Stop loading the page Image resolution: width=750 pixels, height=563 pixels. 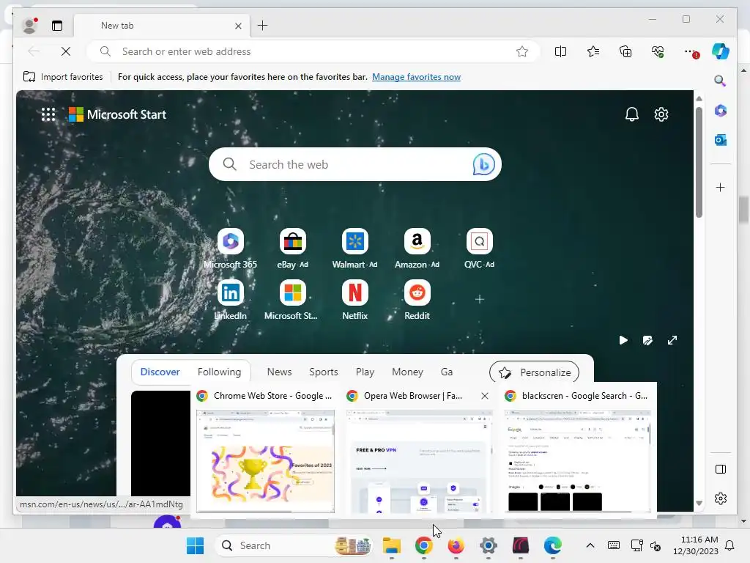coord(66,51)
